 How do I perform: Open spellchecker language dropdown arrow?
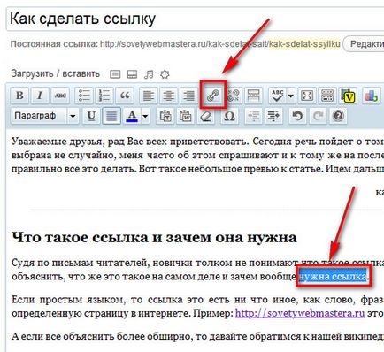(291, 96)
